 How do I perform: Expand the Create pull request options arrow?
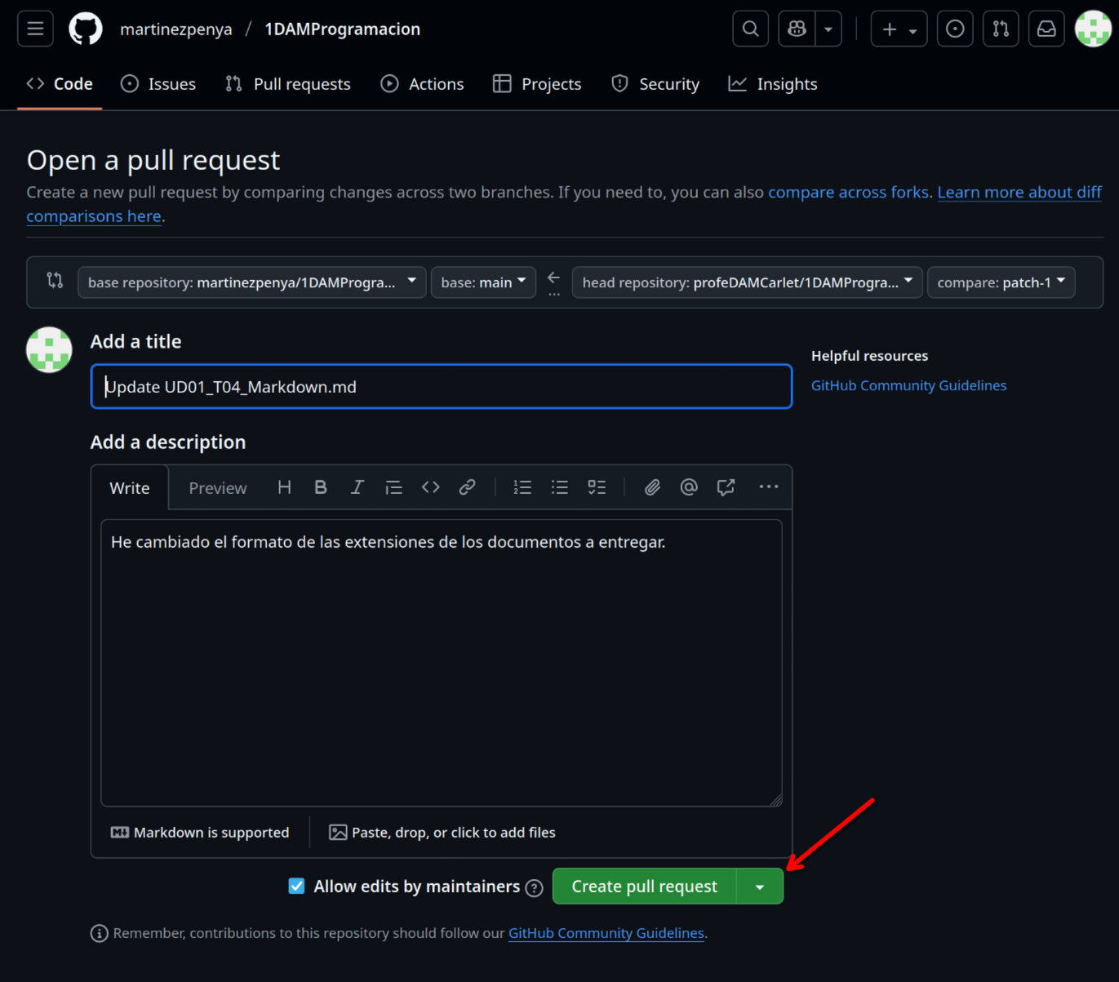point(759,886)
